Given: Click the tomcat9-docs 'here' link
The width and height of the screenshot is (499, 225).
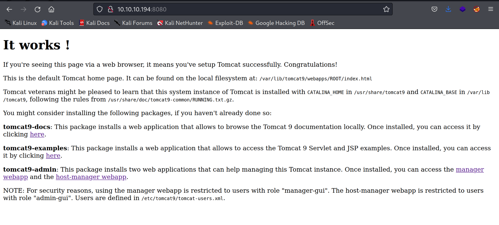Looking at the screenshot, I should [x=37, y=134].
